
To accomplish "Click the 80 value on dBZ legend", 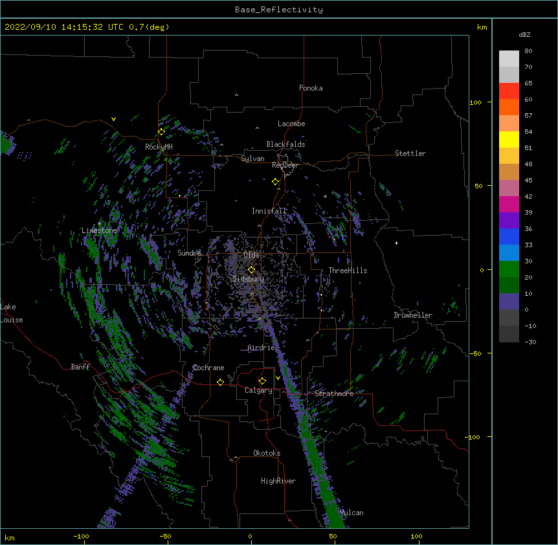I will (x=528, y=51).
